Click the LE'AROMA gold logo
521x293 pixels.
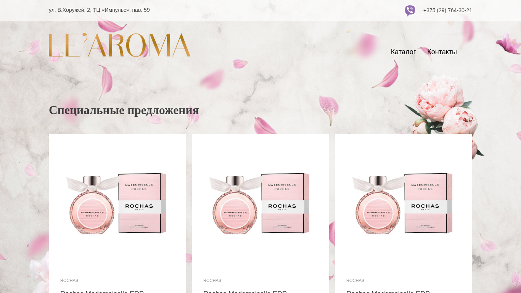tap(119, 45)
